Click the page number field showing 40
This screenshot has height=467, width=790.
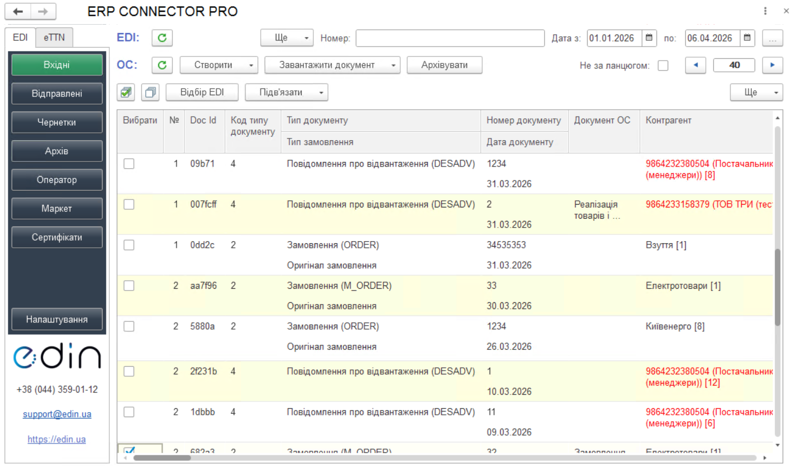[734, 65]
